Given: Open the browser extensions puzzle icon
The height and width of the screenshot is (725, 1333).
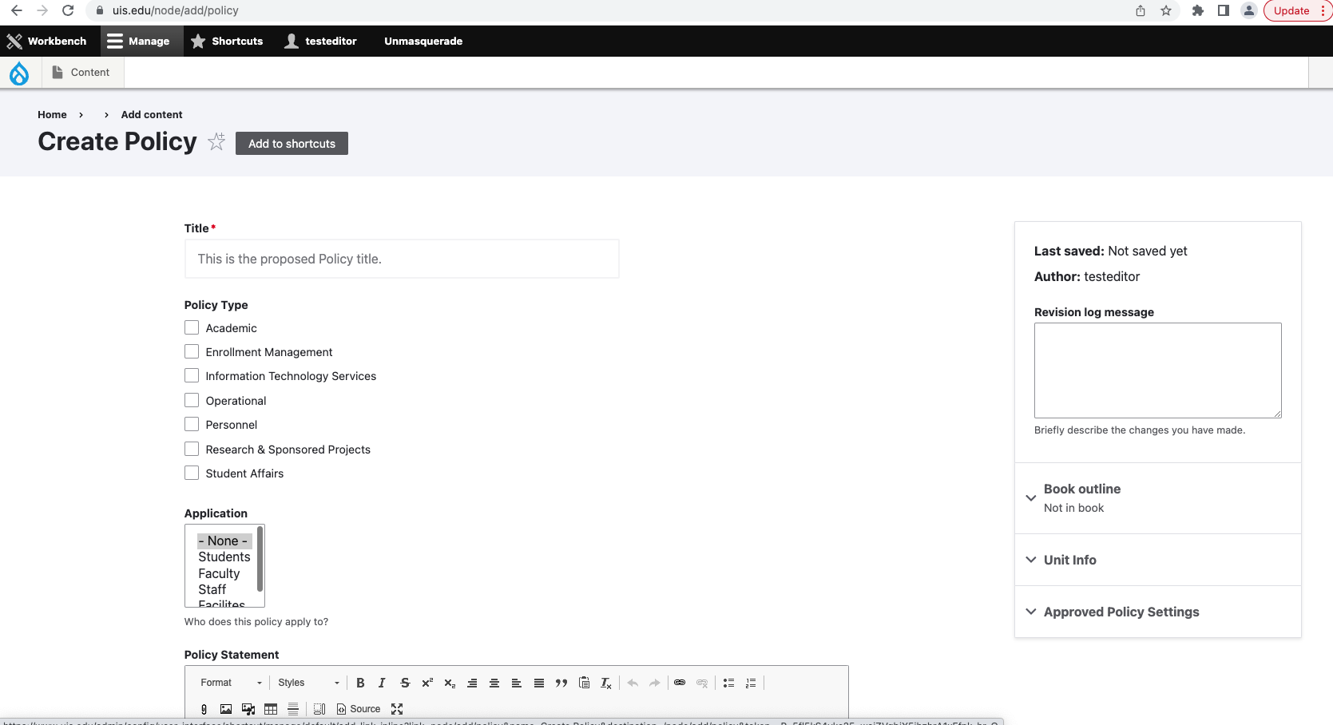Looking at the screenshot, I should (1197, 10).
